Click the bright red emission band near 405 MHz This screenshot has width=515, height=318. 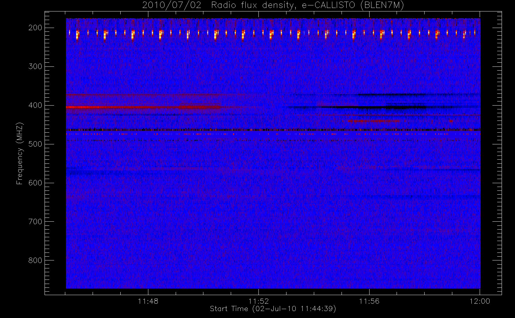pos(143,107)
